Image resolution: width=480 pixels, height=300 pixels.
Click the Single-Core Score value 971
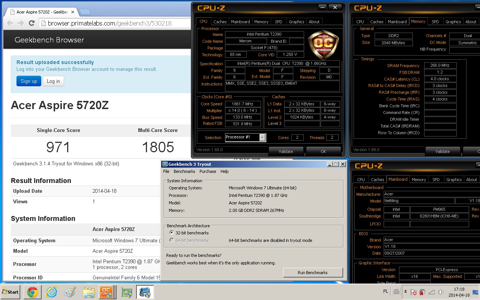(58, 147)
